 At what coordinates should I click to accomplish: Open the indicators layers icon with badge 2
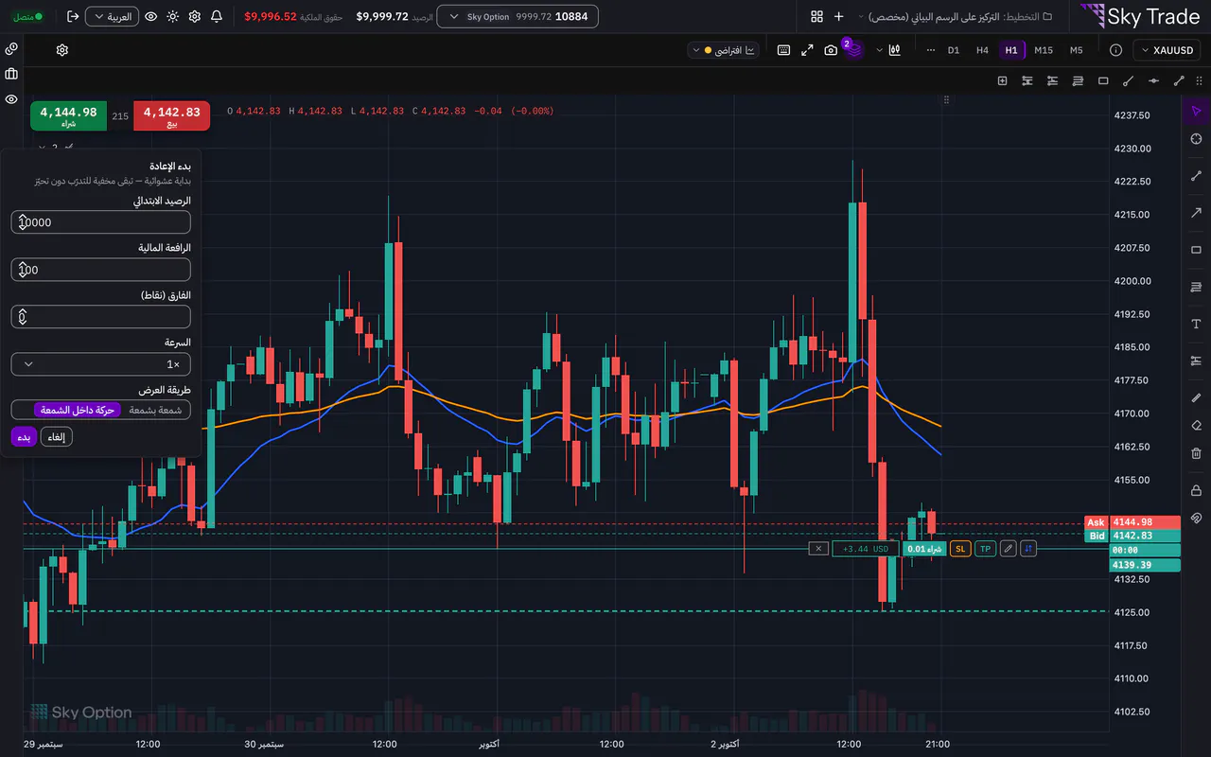click(853, 49)
